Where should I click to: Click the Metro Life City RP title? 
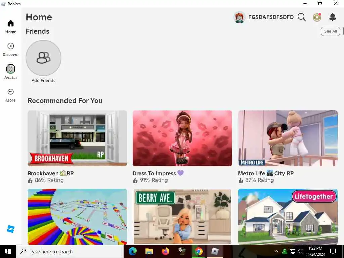pos(266,173)
